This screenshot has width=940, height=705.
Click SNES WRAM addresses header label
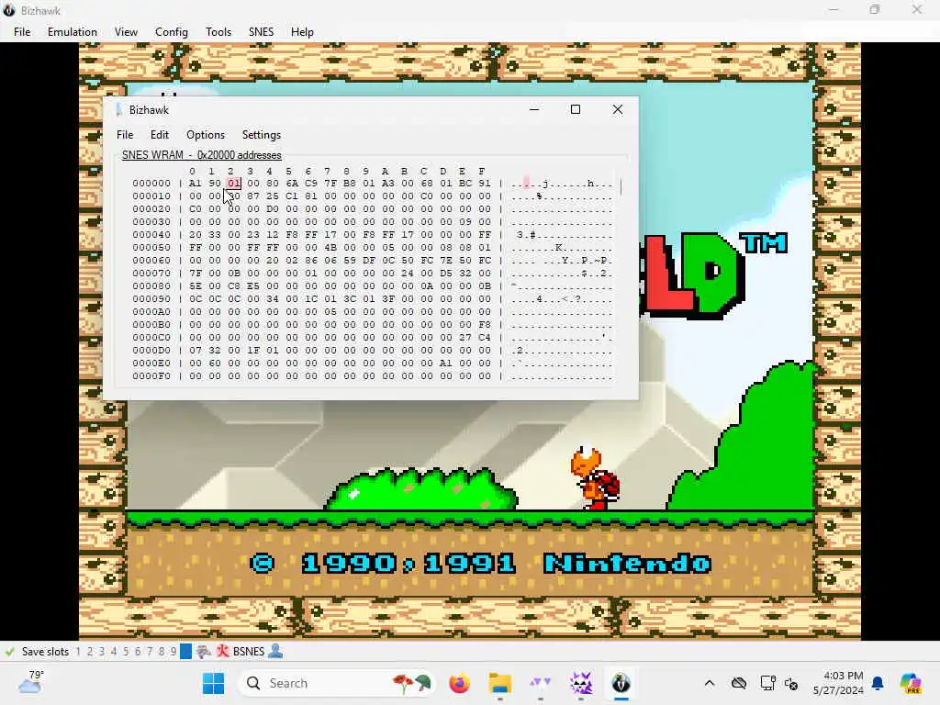[201, 154]
